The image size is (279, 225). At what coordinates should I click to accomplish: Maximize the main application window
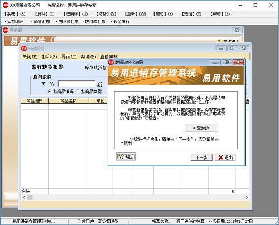(x=256, y=5)
